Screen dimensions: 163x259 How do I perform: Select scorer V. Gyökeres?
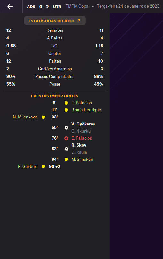coord(83,124)
